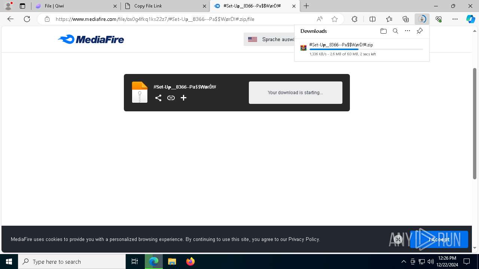Open the taskbar clock and date
Viewport: 479px width, 269px height.
pyautogui.click(x=448, y=262)
